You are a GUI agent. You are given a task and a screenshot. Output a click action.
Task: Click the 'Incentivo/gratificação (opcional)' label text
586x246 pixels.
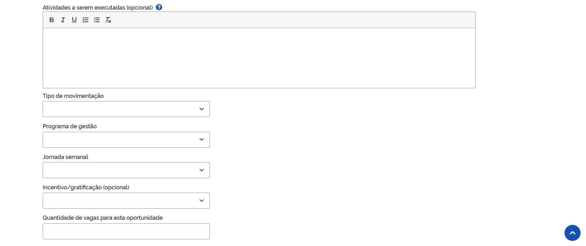[86, 187]
